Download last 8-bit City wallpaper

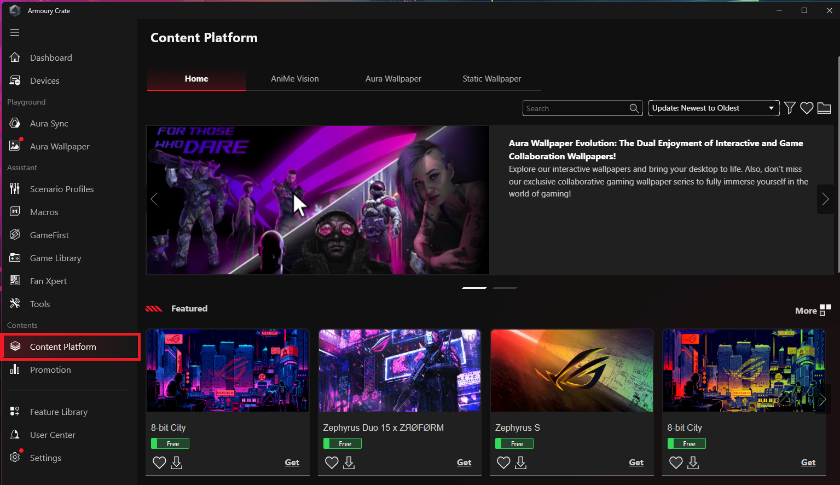point(693,463)
